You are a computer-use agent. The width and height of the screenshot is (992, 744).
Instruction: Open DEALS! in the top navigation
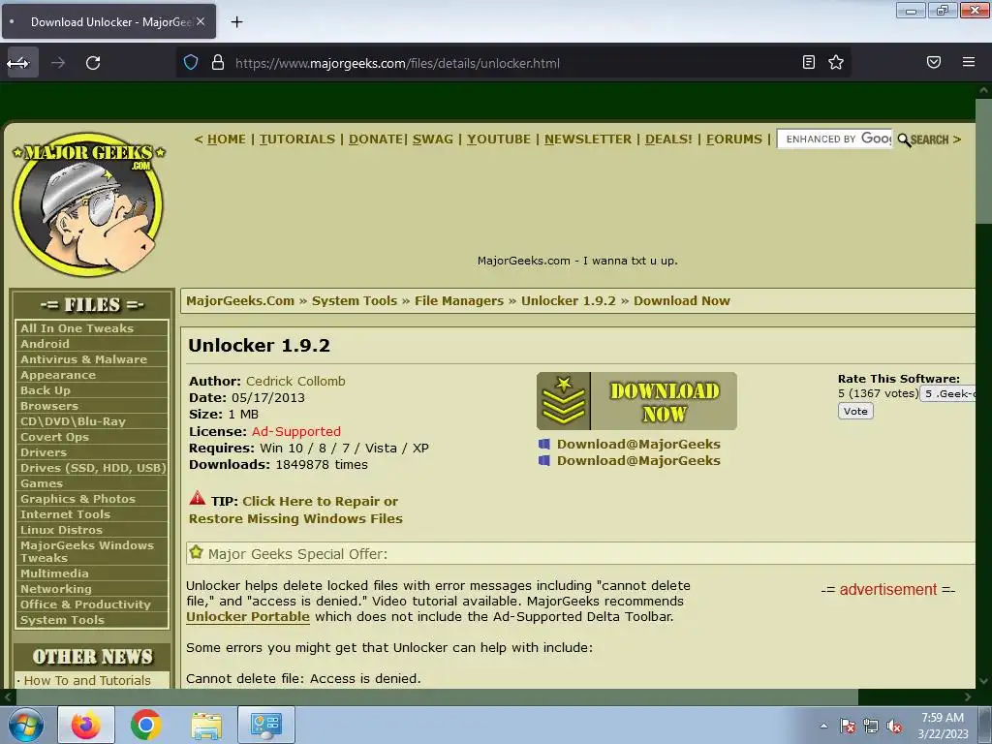668,139
